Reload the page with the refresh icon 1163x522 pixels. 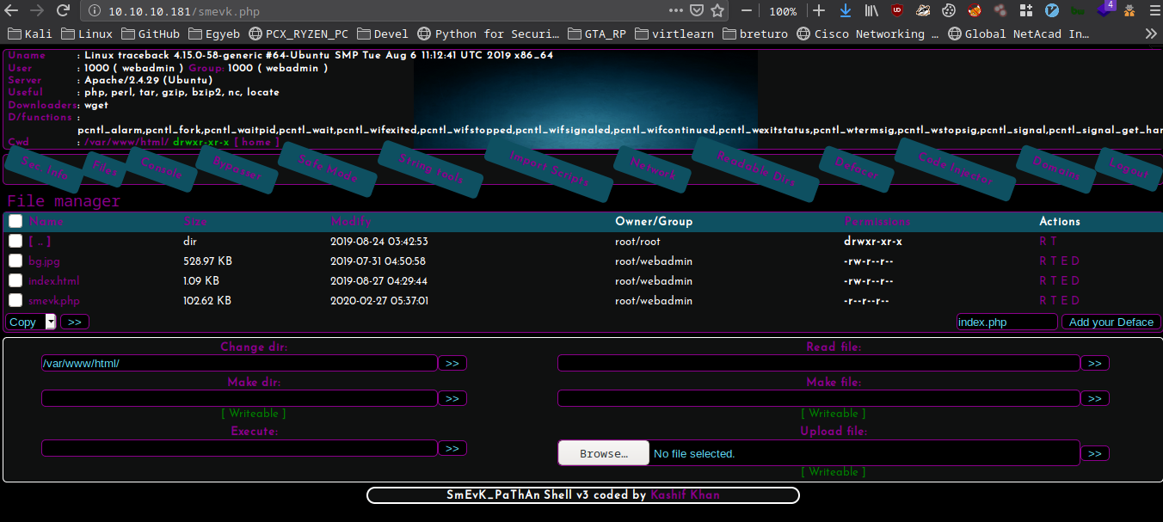(x=63, y=11)
